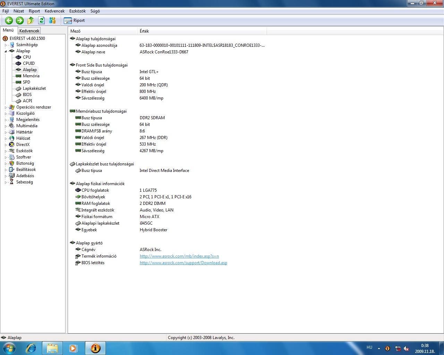
Task: Click the CPUID chip icon in tree
Action: pyautogui.click(x=18, y=63)
